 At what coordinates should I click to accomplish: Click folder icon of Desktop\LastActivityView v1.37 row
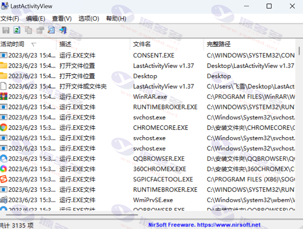pos(4,66)
